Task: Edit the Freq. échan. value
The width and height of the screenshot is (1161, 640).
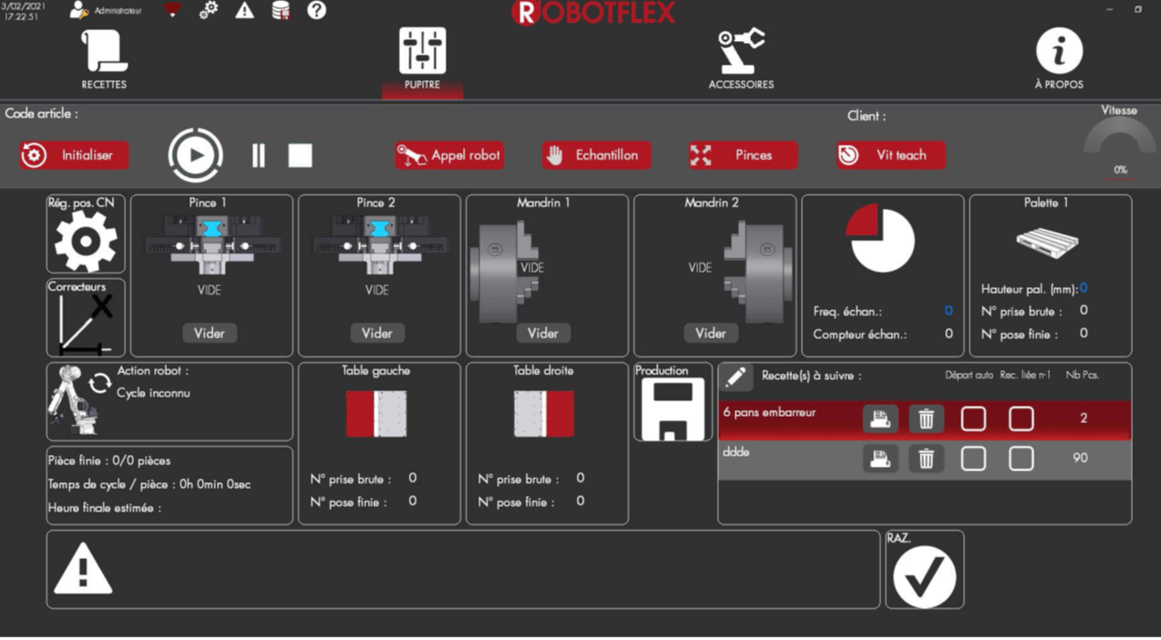Action: pyautogui.click(x=948, y=311)
